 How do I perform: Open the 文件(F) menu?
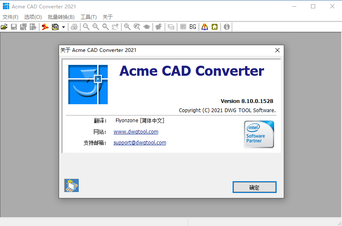[10, 17]
